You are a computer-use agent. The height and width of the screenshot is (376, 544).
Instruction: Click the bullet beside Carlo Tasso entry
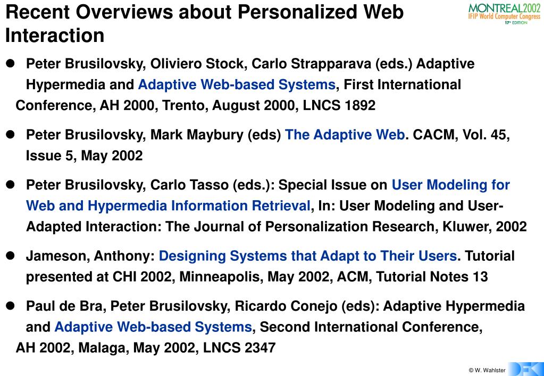(x=10, y=185)
